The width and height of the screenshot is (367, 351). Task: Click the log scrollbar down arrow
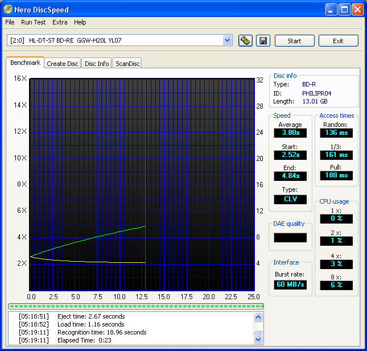click(x=258, y=339)
